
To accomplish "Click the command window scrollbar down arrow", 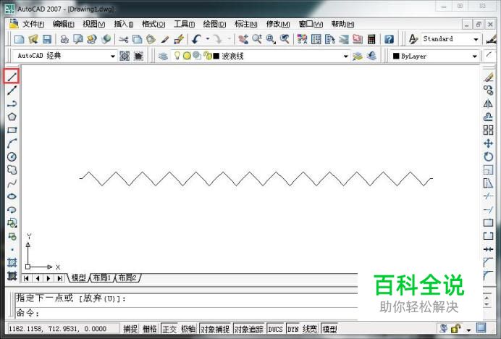I will (x=487, y=304).
